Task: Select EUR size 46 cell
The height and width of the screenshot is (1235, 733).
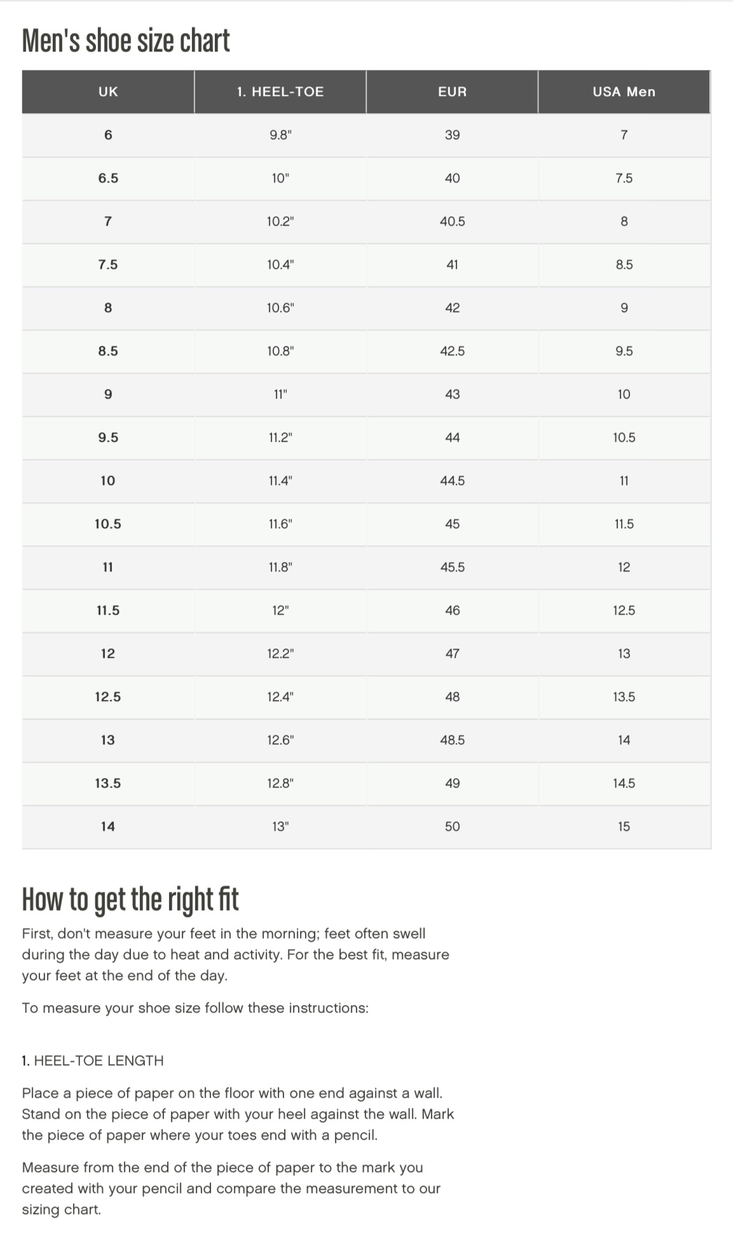Action: (x=452, y=610)
